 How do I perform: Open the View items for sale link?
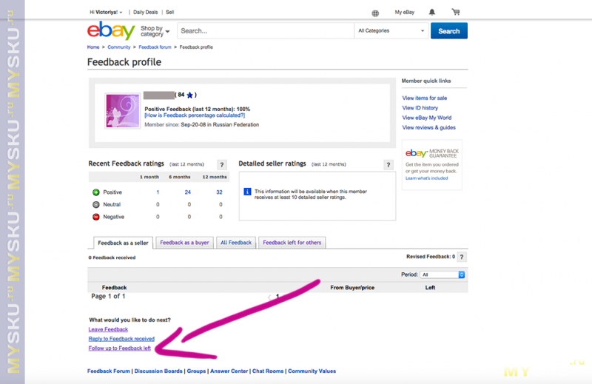point(424,98)
